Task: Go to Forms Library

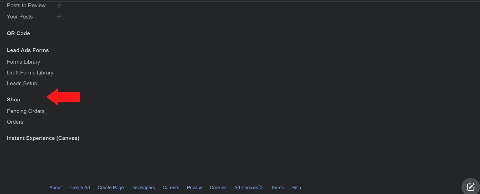Action: coord(23,62)
